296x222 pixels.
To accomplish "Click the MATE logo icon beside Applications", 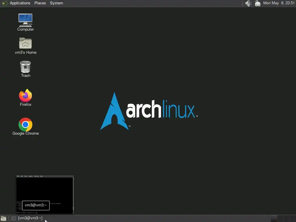I will 5,3.
